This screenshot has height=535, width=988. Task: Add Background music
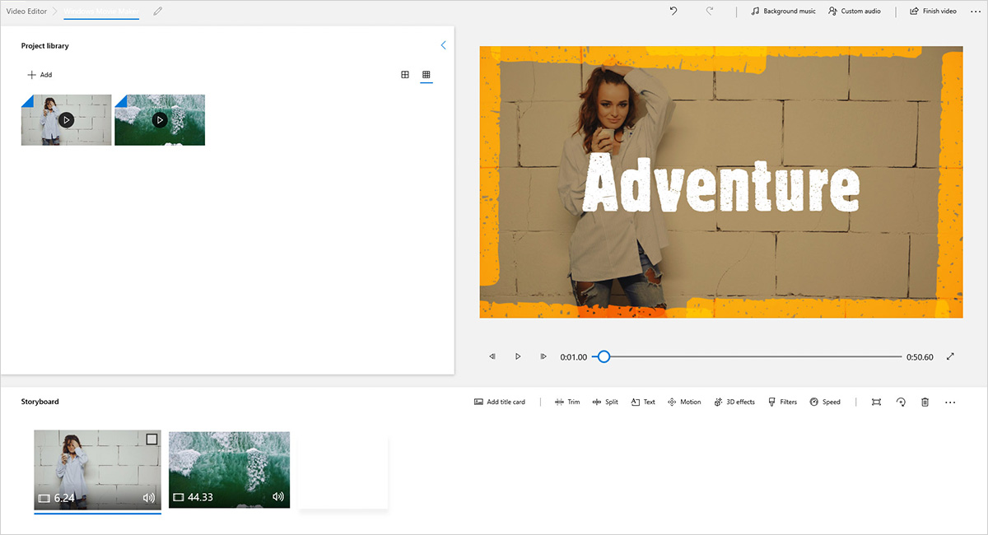782,11
